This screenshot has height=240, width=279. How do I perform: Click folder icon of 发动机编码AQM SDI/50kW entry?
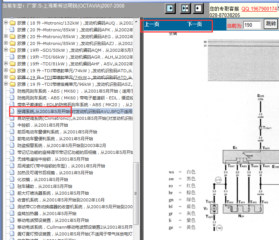pos(12,50)
